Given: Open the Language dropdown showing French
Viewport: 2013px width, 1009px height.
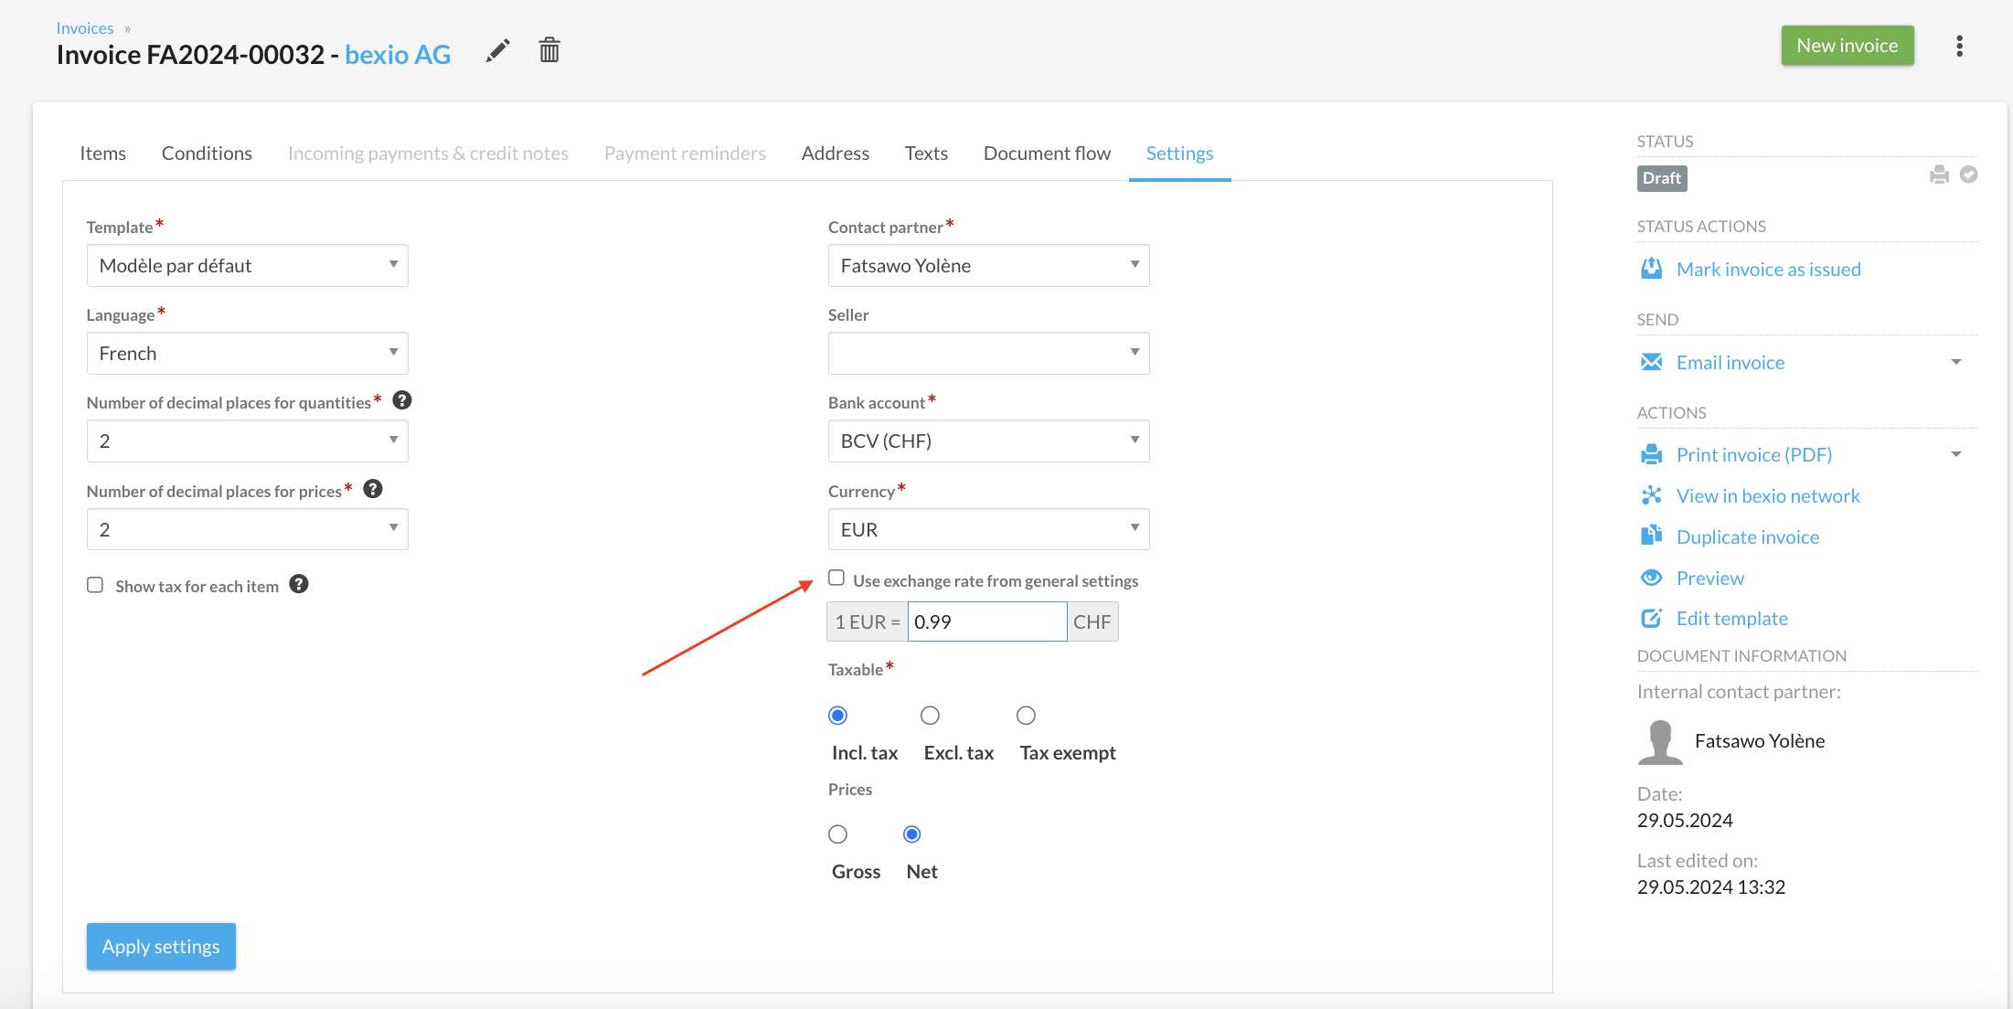Looking at the screenshot, I should pos(248,353).
